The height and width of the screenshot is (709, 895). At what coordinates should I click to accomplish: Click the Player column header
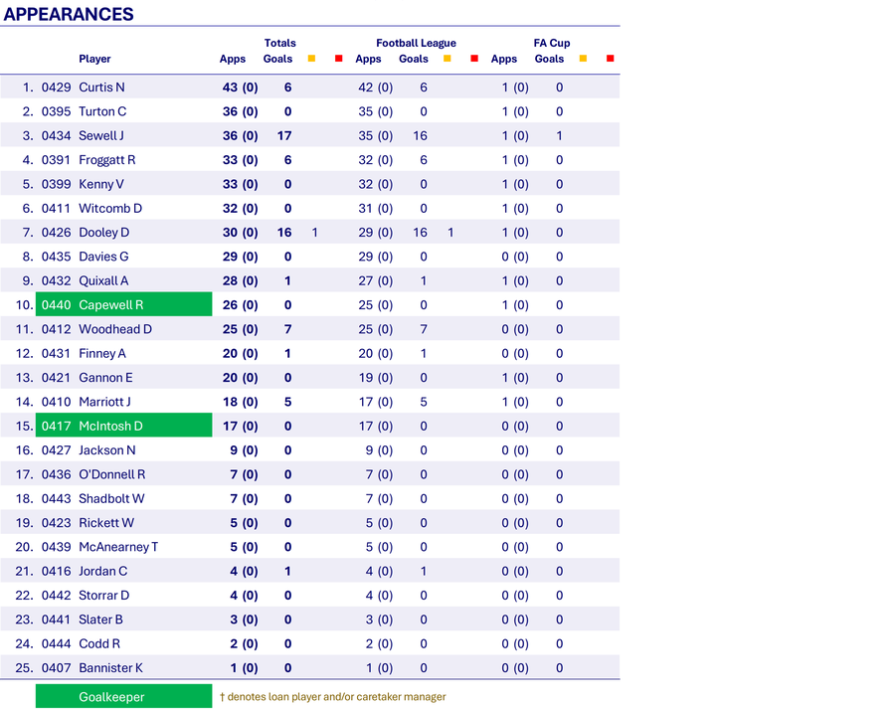point(94,59)
